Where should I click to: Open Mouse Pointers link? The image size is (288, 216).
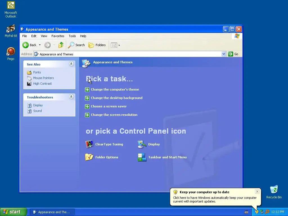point(43,78)
